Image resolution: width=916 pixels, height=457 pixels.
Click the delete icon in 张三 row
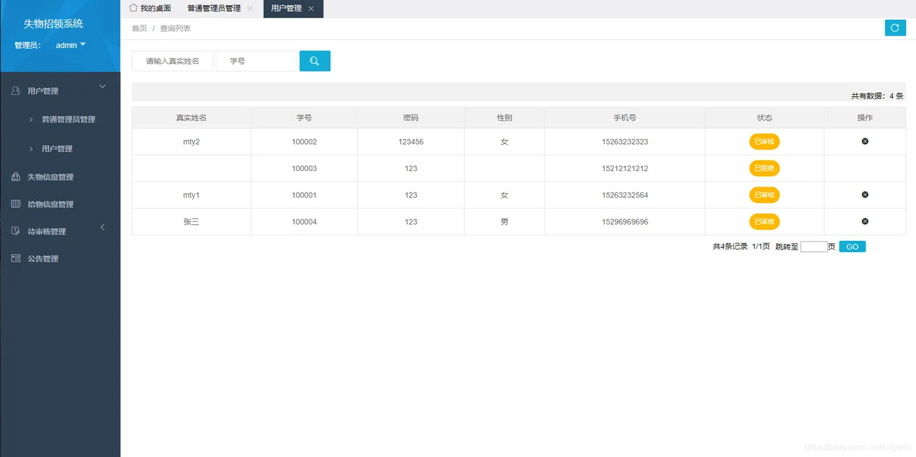coord(865,221)
